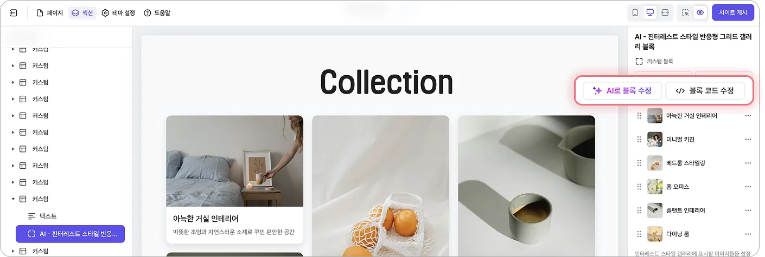This screenshot has height=257, width=765.
Task: Open more options for 홈 오피스 item
Action: point(748,187)
